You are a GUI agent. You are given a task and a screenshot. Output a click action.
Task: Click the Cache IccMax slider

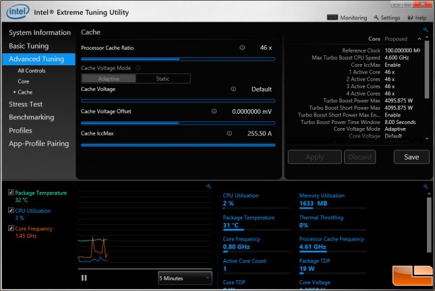[x=178, y=145]
